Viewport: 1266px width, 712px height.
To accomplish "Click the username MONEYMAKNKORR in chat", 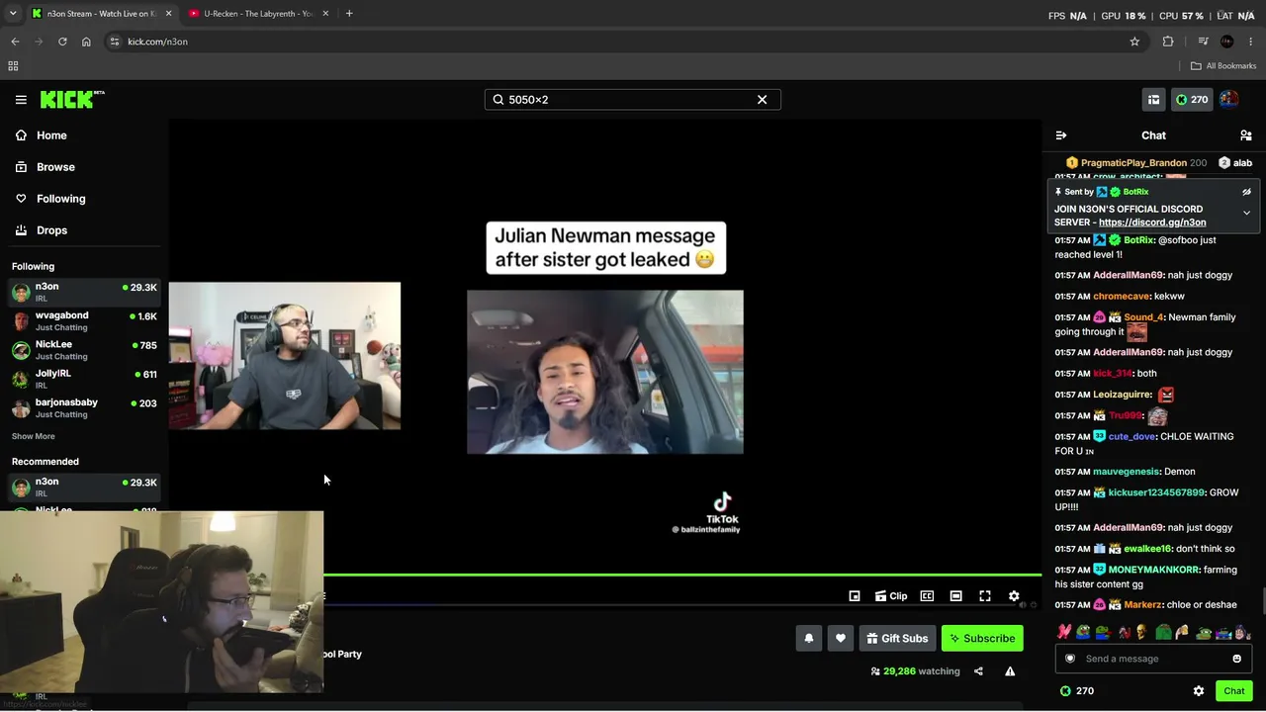I will pyautogui.click(x=1153, y=570).
